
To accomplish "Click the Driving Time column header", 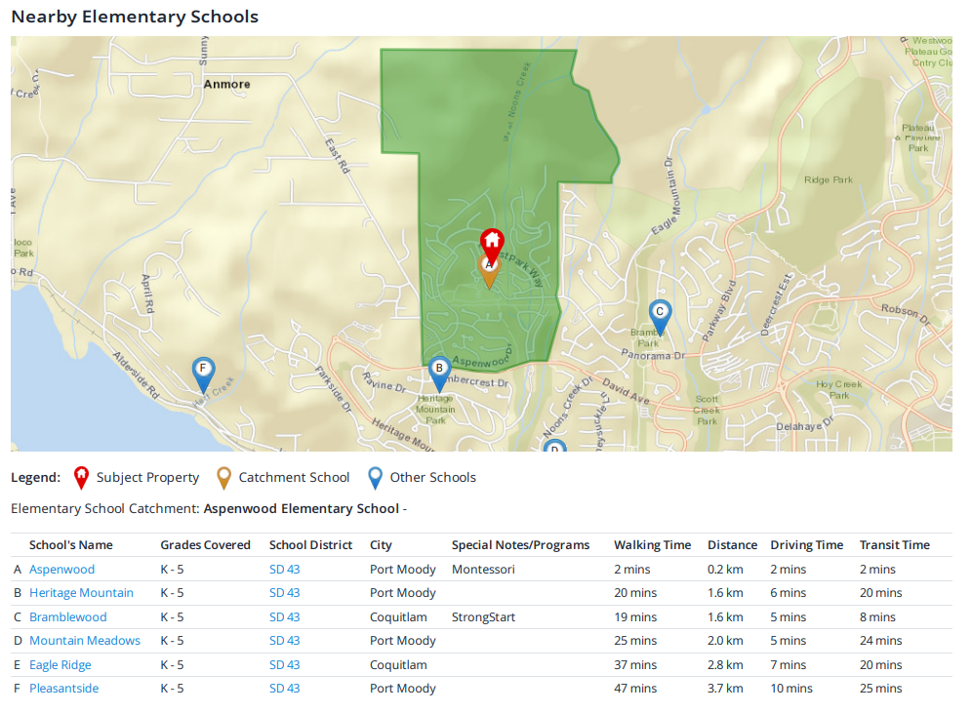I will (x=806, y=545).
